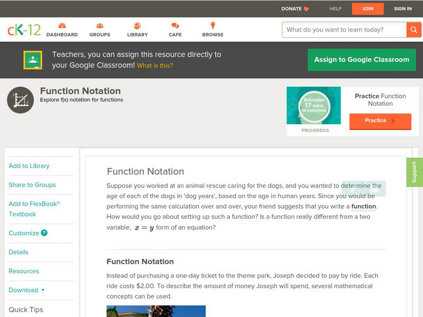Image resolution: width=423 pixels, height=317 pixels.
Task: Click the 'What is this?' link
Action: pos(155,66)
